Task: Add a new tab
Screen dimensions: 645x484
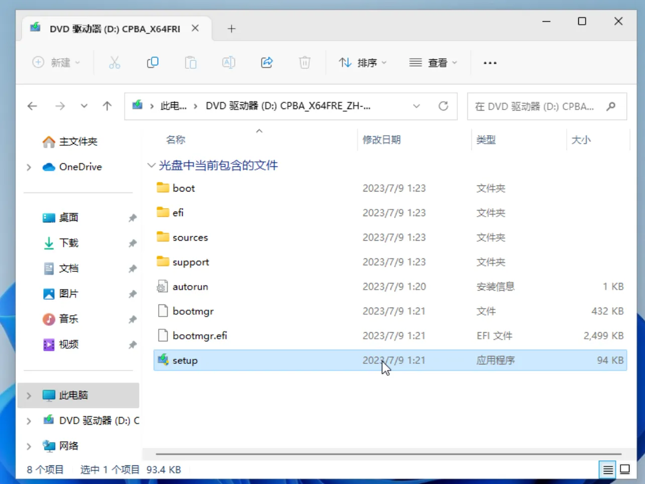Action: 231,29
